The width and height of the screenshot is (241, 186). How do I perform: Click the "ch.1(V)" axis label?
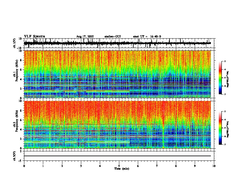[x=15, y=43]
